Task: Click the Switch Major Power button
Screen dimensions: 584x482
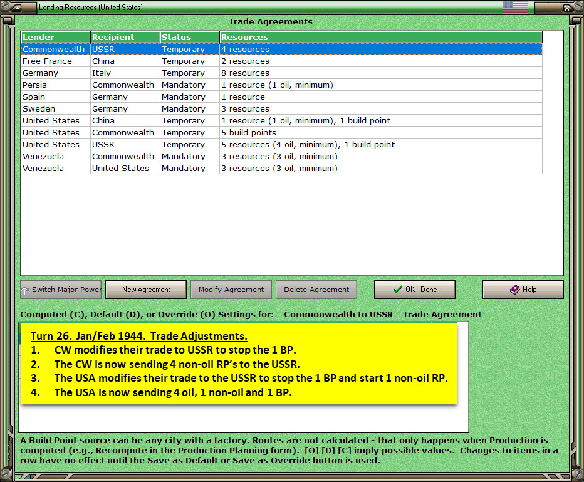Action: (61, 290)
